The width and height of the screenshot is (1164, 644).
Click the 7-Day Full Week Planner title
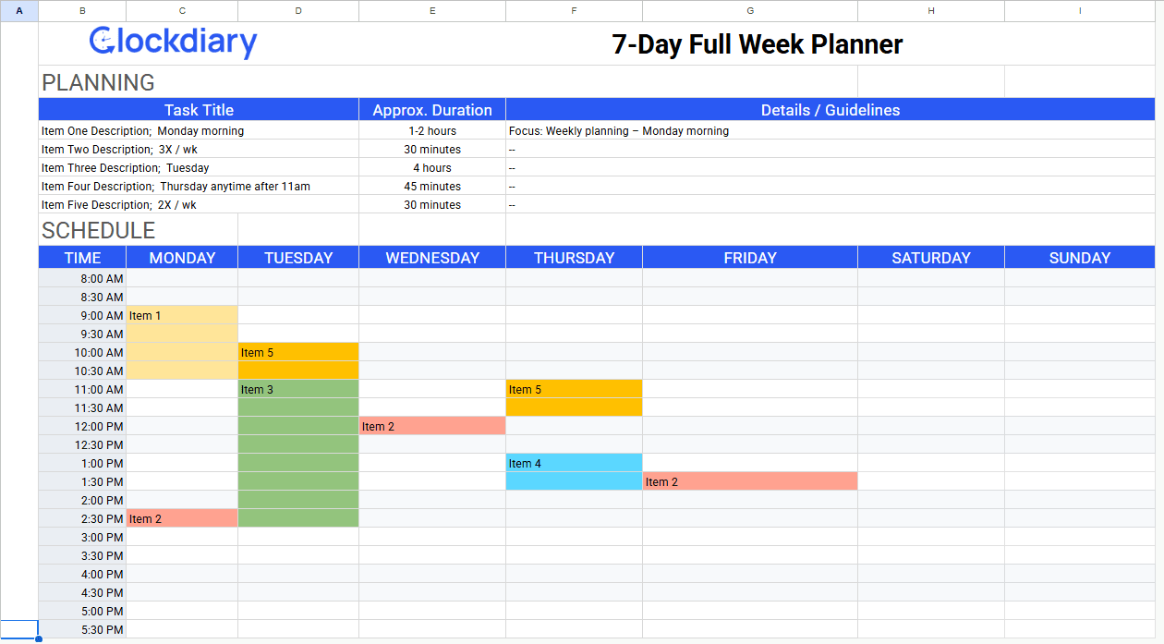click(x=757, y=44)
